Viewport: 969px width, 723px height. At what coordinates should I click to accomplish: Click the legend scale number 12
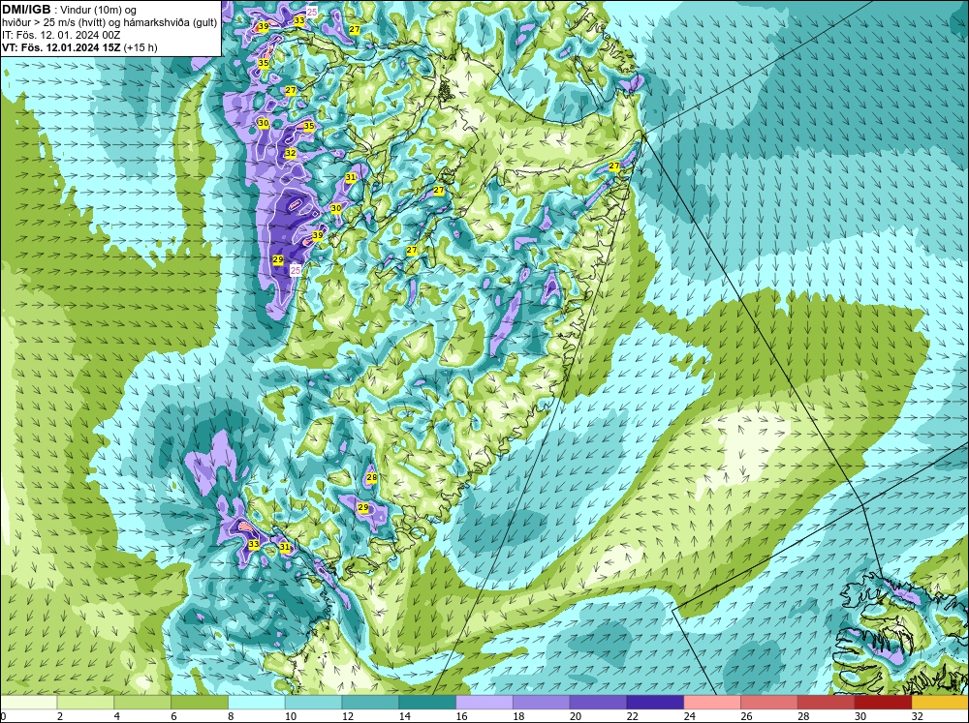348,716
